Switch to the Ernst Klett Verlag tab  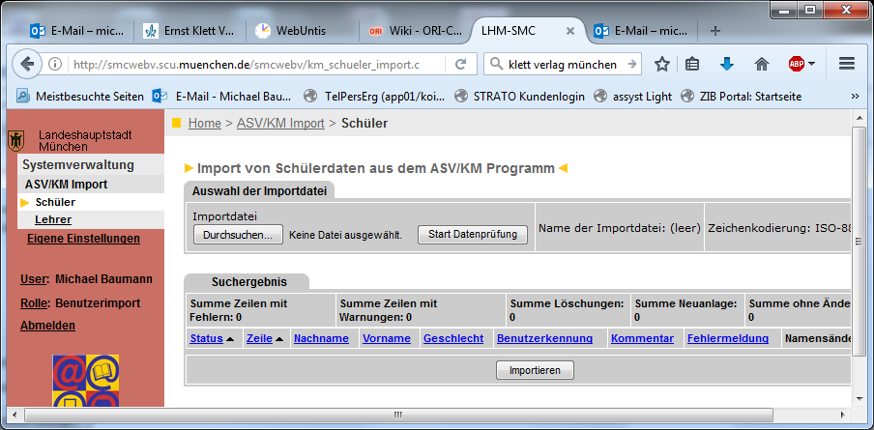click(x=189, y=31)
